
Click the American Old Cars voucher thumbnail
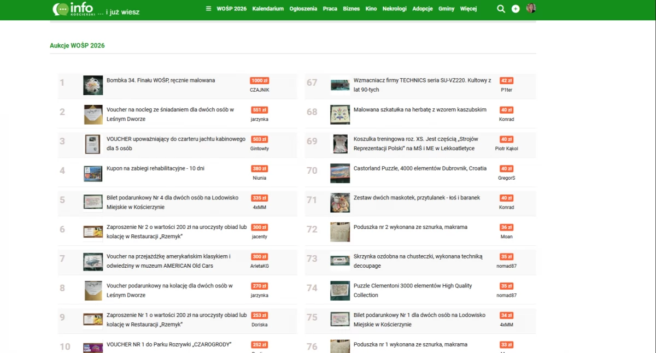tap(93, 261)
